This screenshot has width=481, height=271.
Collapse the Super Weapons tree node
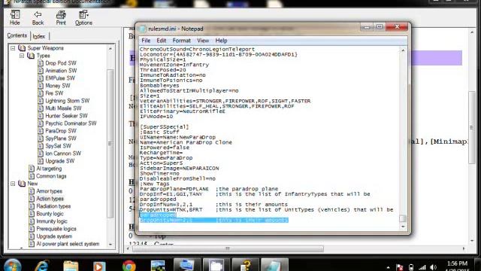(x=13, y=48)
